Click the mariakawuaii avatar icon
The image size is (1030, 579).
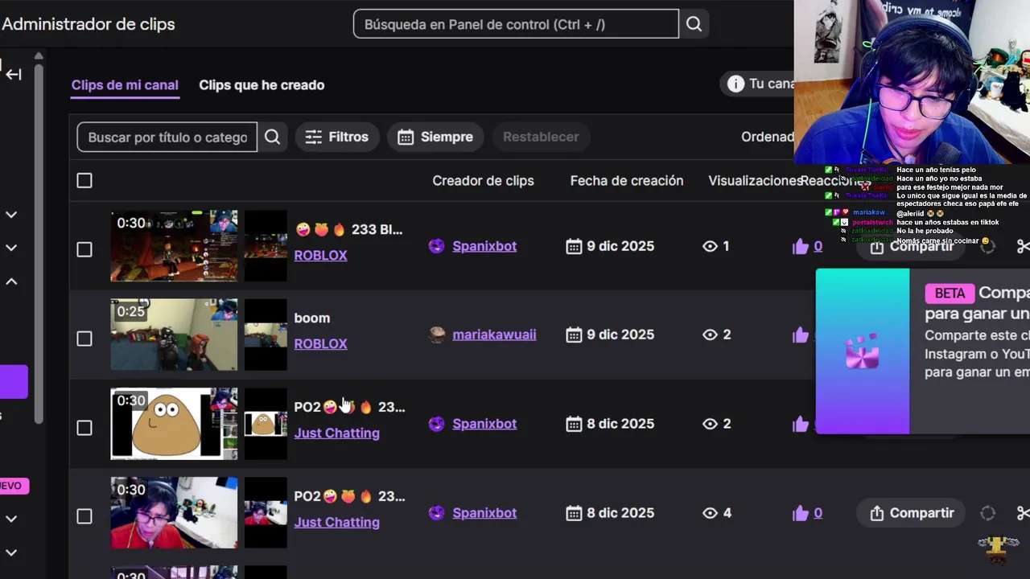tap(437, 335)
